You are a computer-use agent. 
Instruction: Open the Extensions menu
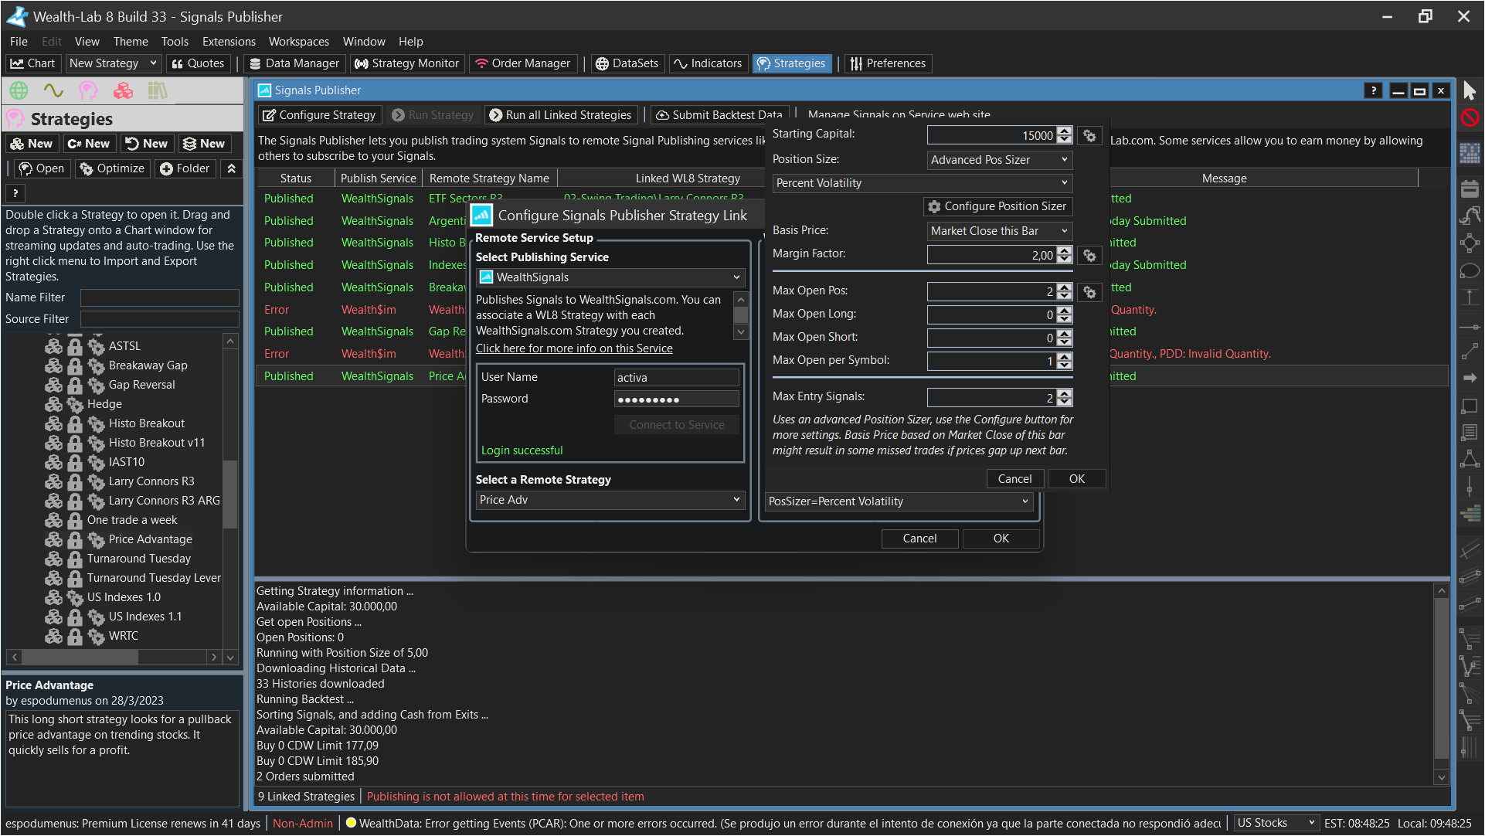click(229, 42)
